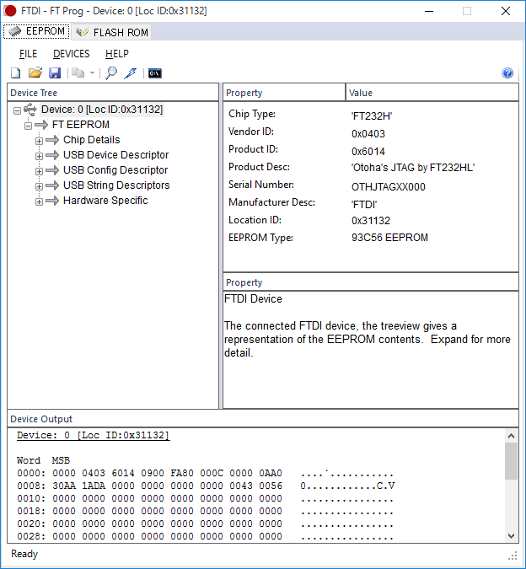
Task: Collapse the FT EEPROM node
Action: pyautogui.click(x=29, y=126)
